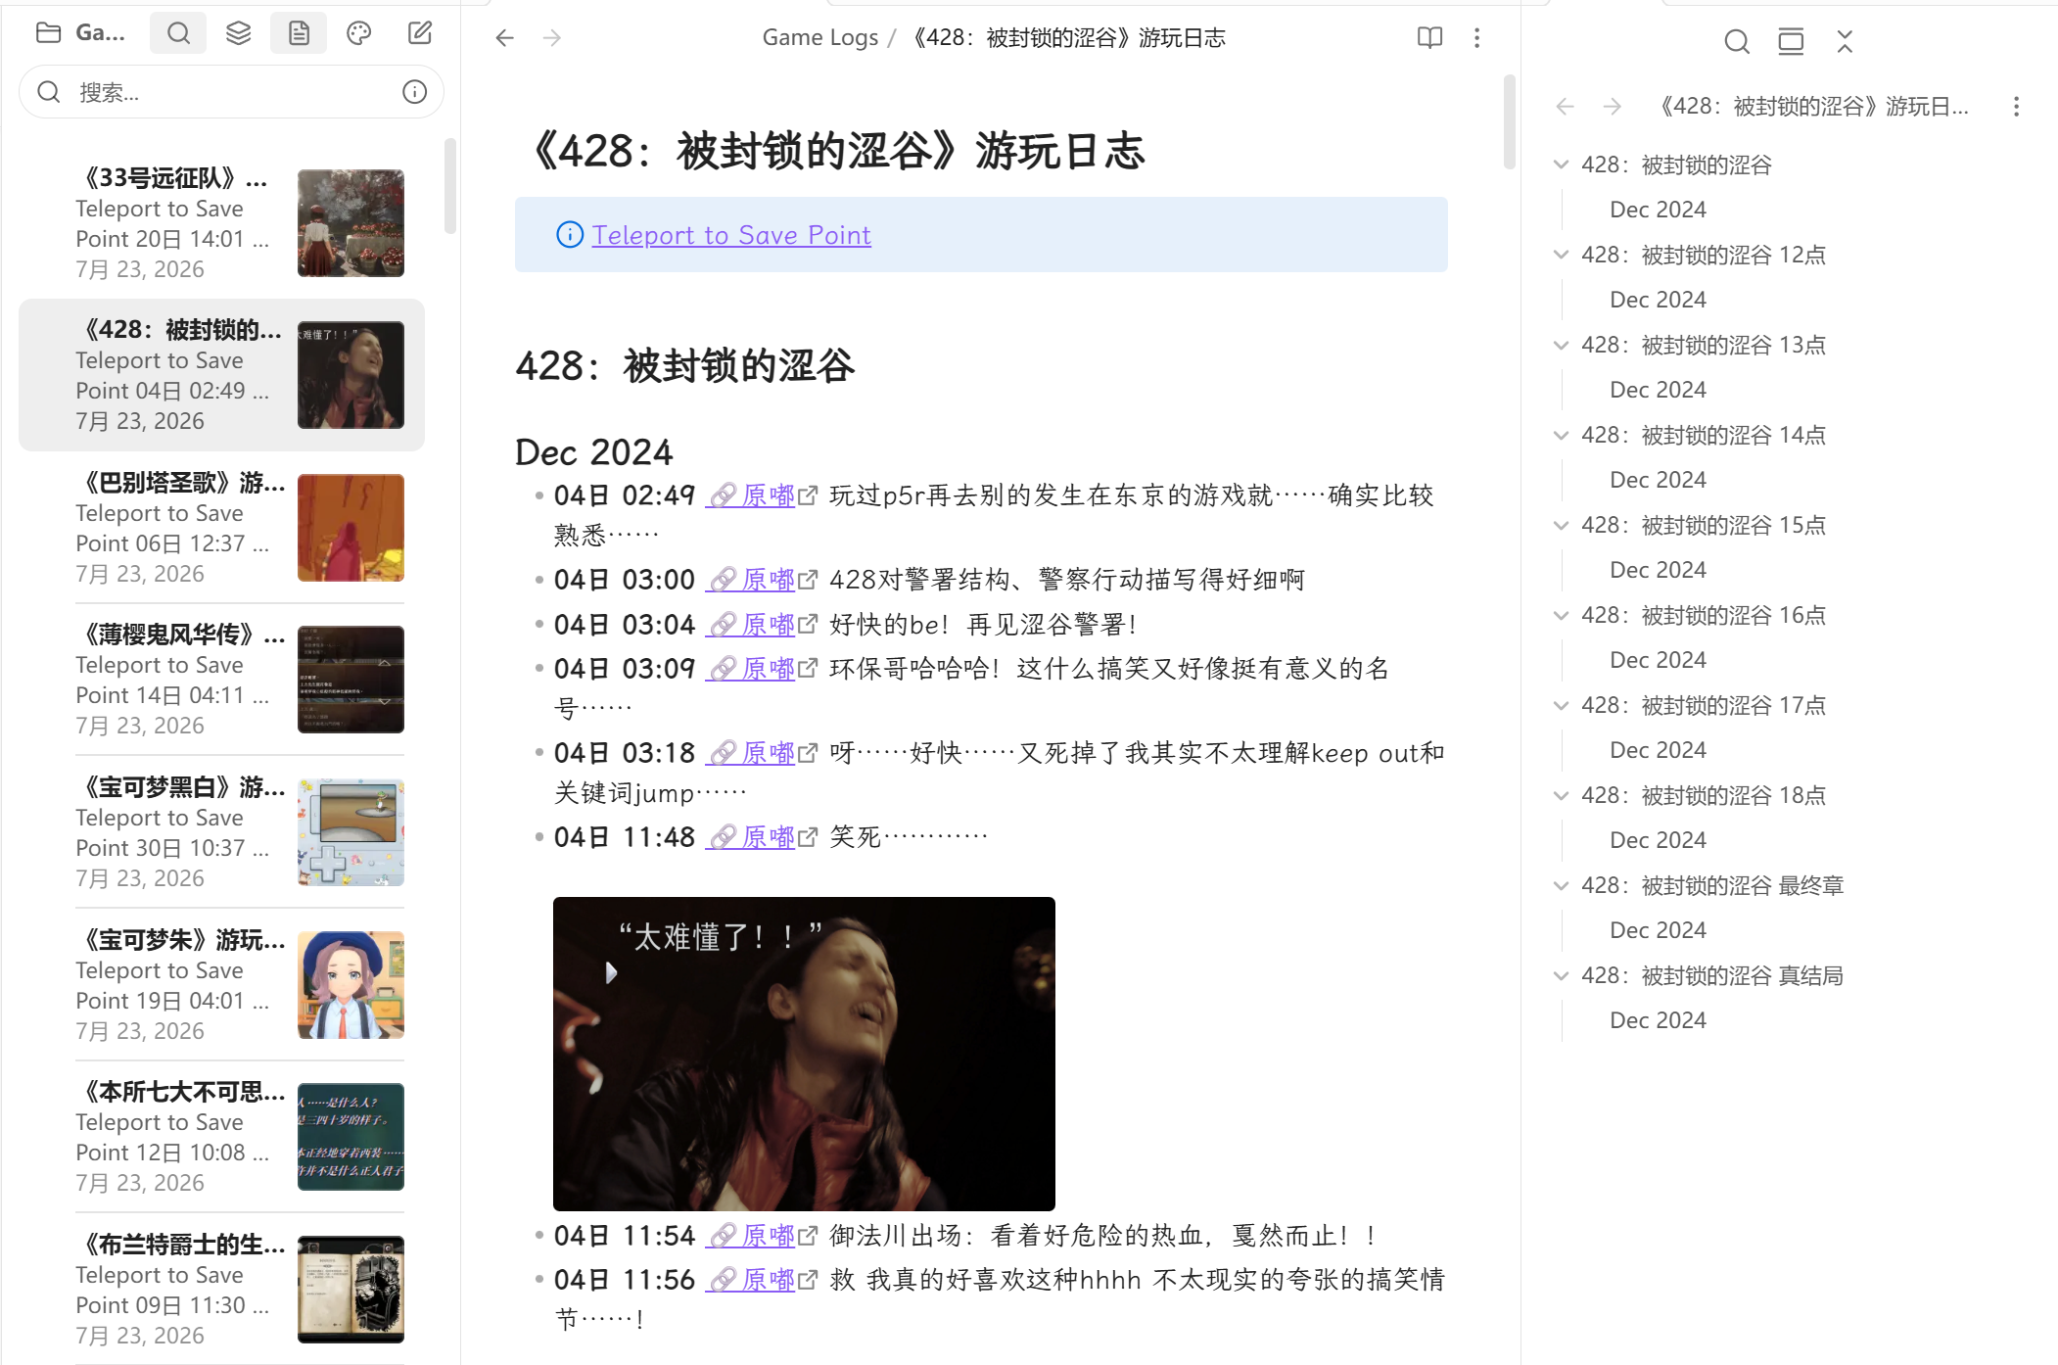Open the 《宝可梦朱》 note card
Viewport: 2058px width, 1365px height.
[x=221, y=985]
